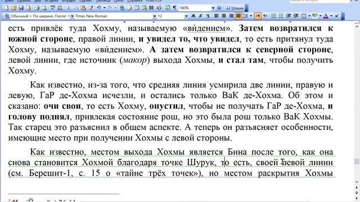Apply the highlight marker color
360x202 pixels.
[314, 16]
